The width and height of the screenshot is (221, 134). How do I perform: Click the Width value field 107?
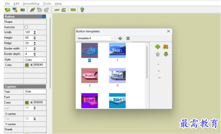29,32
